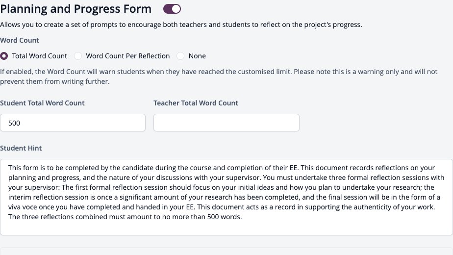Image resolution: width=453 pixels, height=255 pixels.
Task: Click the warning note beginning "If enabled, the Word Count"
Action: [x=219, y=76]
